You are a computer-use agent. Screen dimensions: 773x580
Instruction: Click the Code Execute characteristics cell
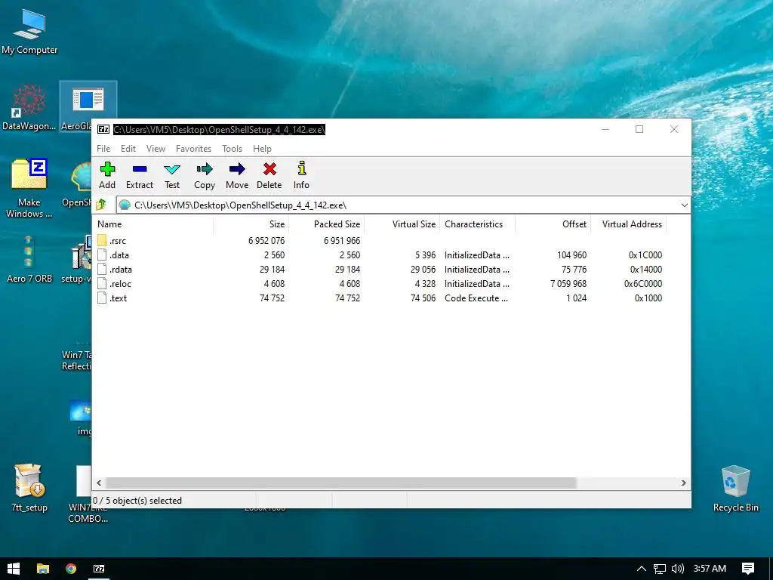476,298
